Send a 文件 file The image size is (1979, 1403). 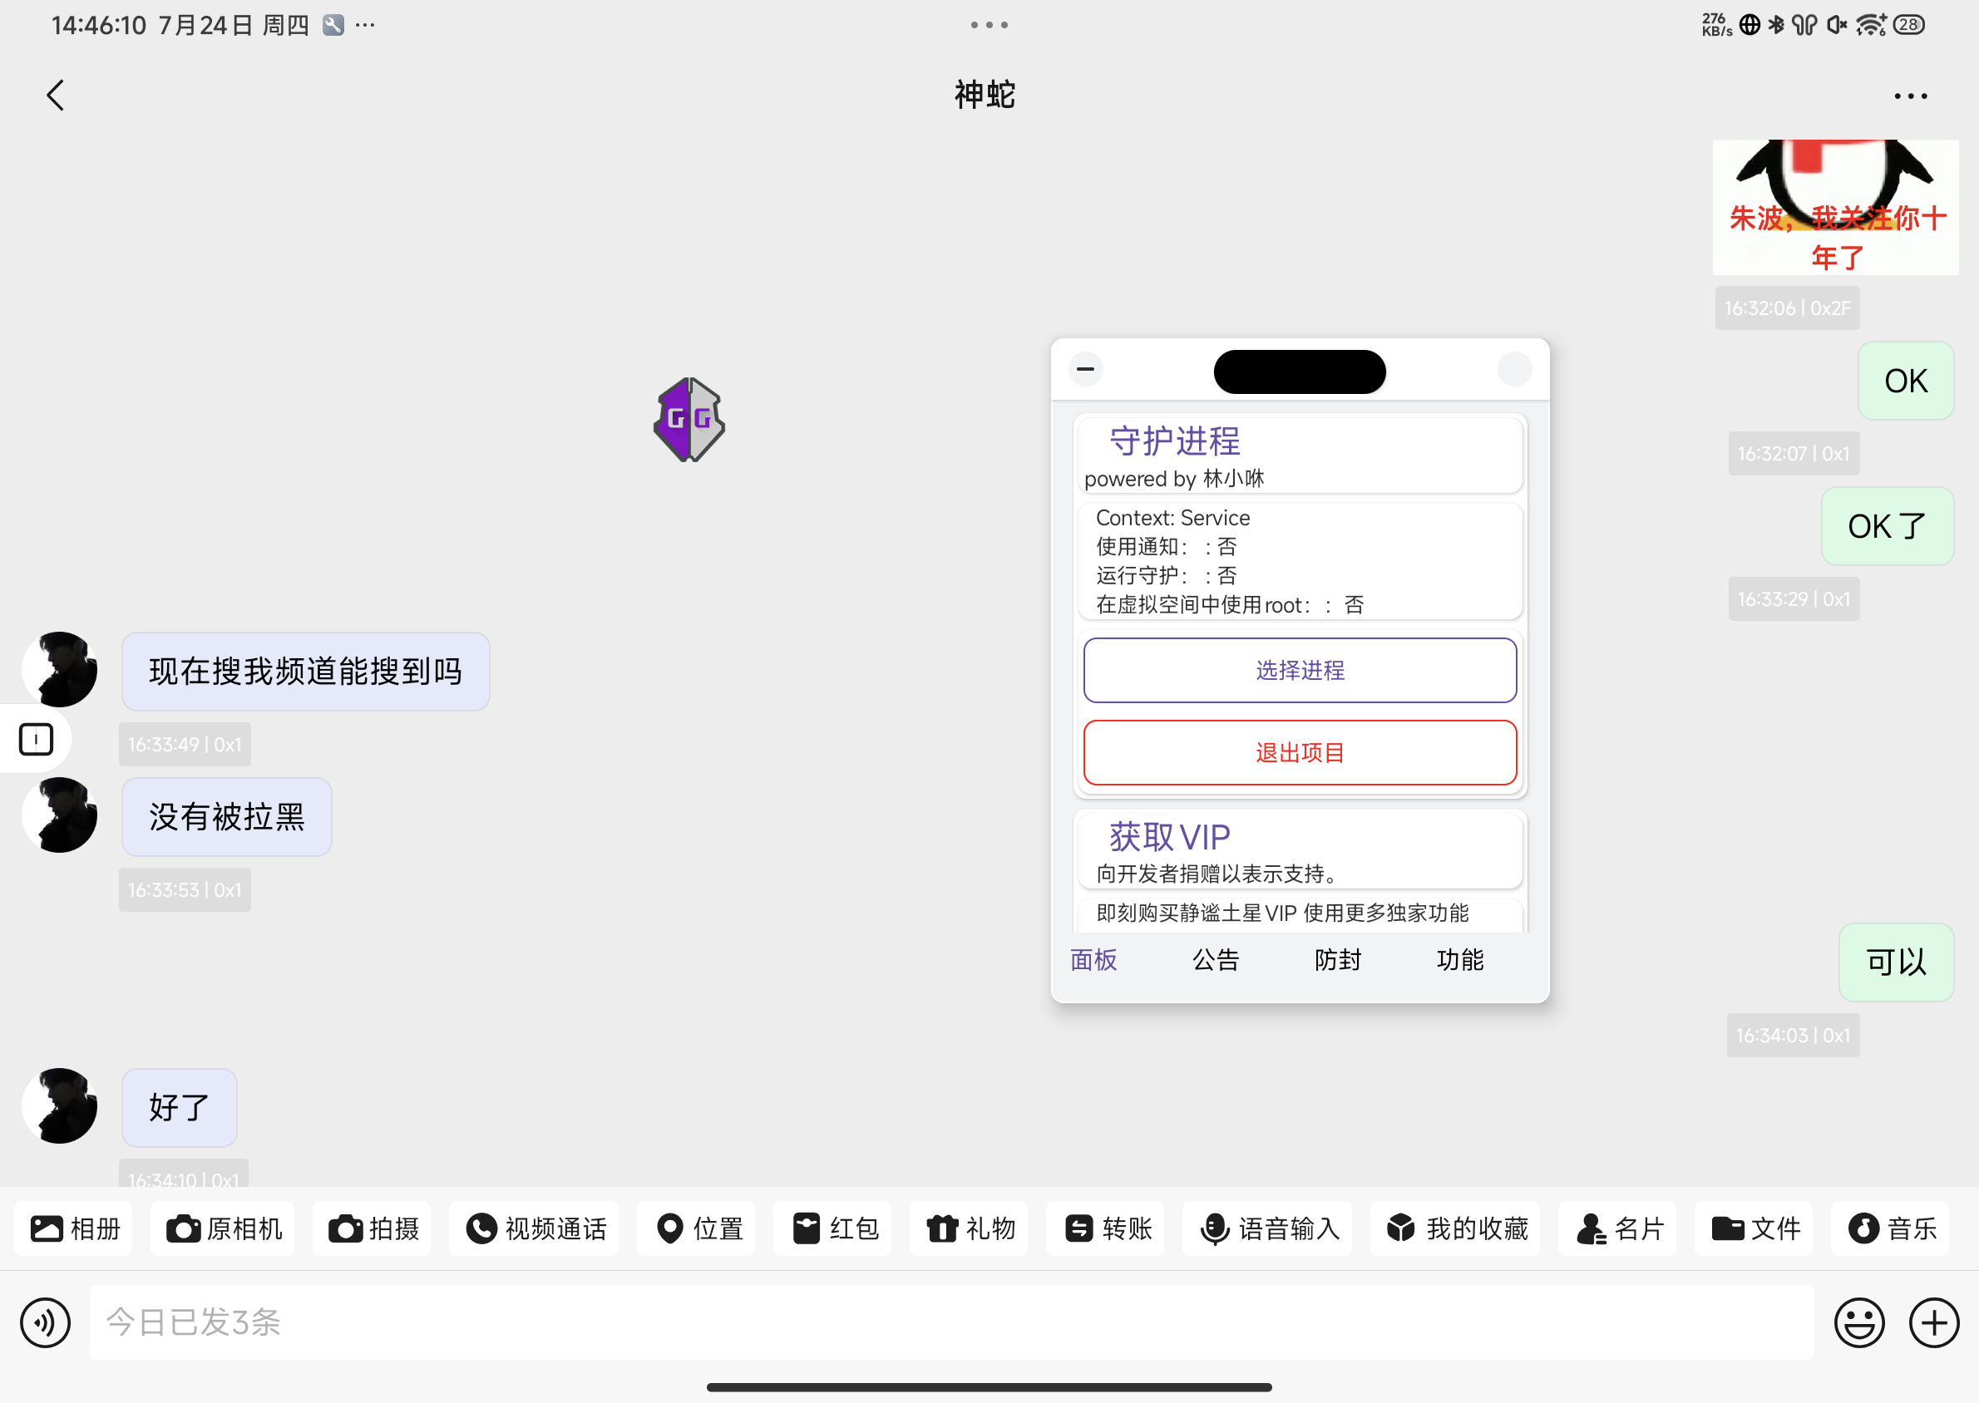(x=1754, y=1228)
